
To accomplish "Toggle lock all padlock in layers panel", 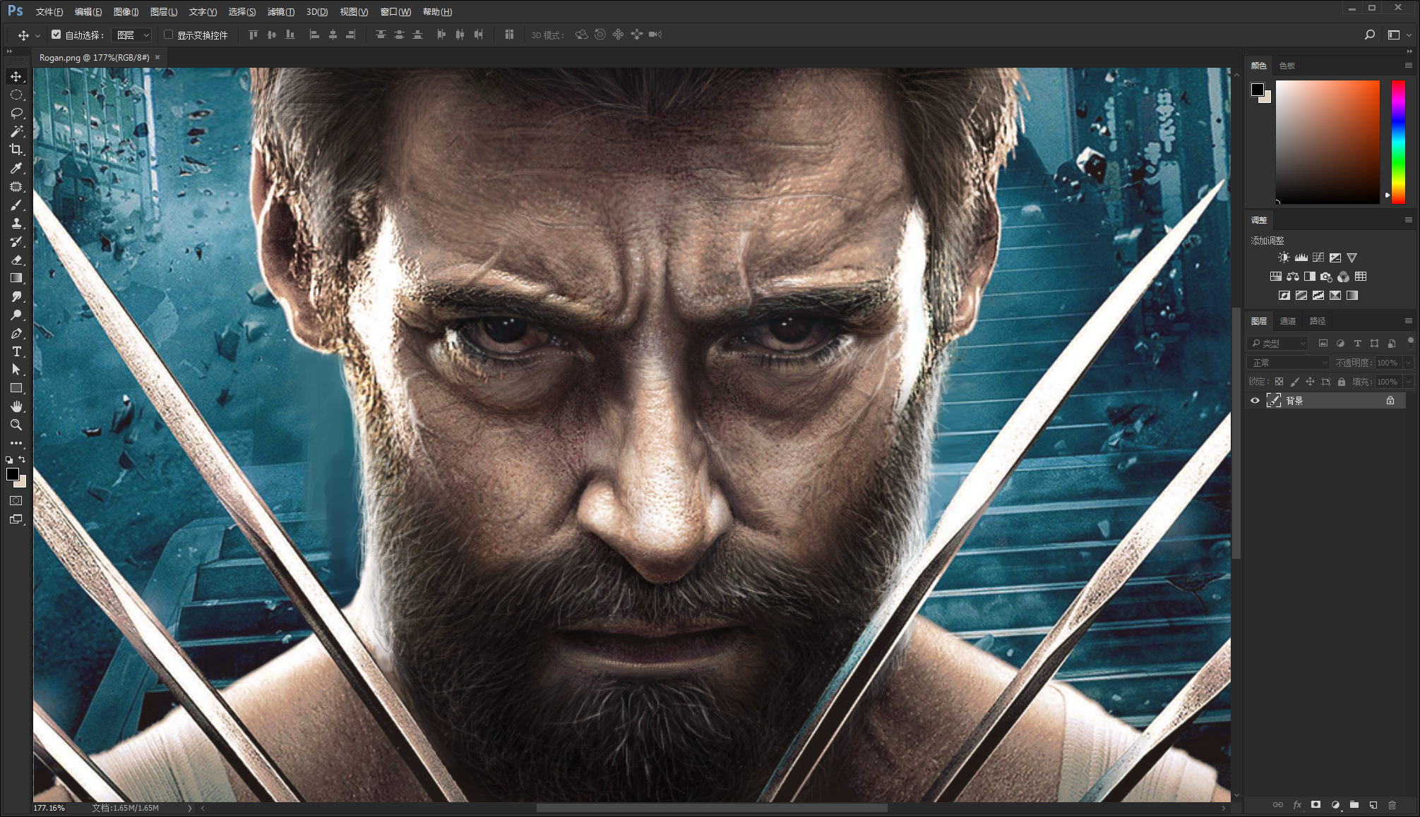I will [1341, 382].
